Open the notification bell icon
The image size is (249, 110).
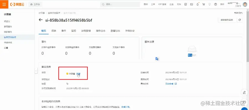point(198,4)
